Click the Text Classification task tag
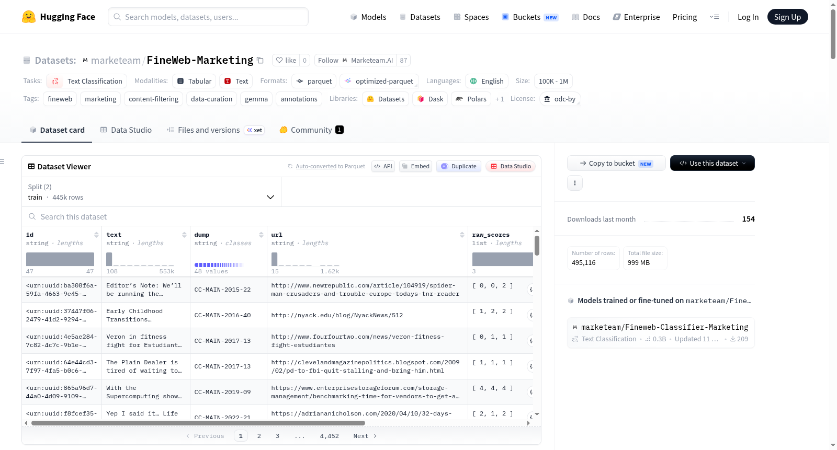This screenshot has height=450, width=837. (x=87, y=81)
